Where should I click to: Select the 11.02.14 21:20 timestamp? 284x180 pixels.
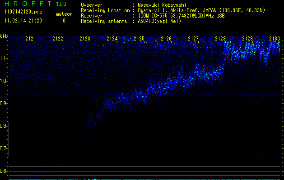(x=23, y=21)
